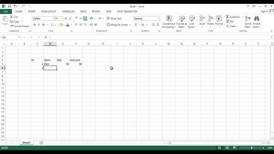Screen dimensions: 274x154
Task: Open the Calibri font name dropdown
Action: [53, 18]
